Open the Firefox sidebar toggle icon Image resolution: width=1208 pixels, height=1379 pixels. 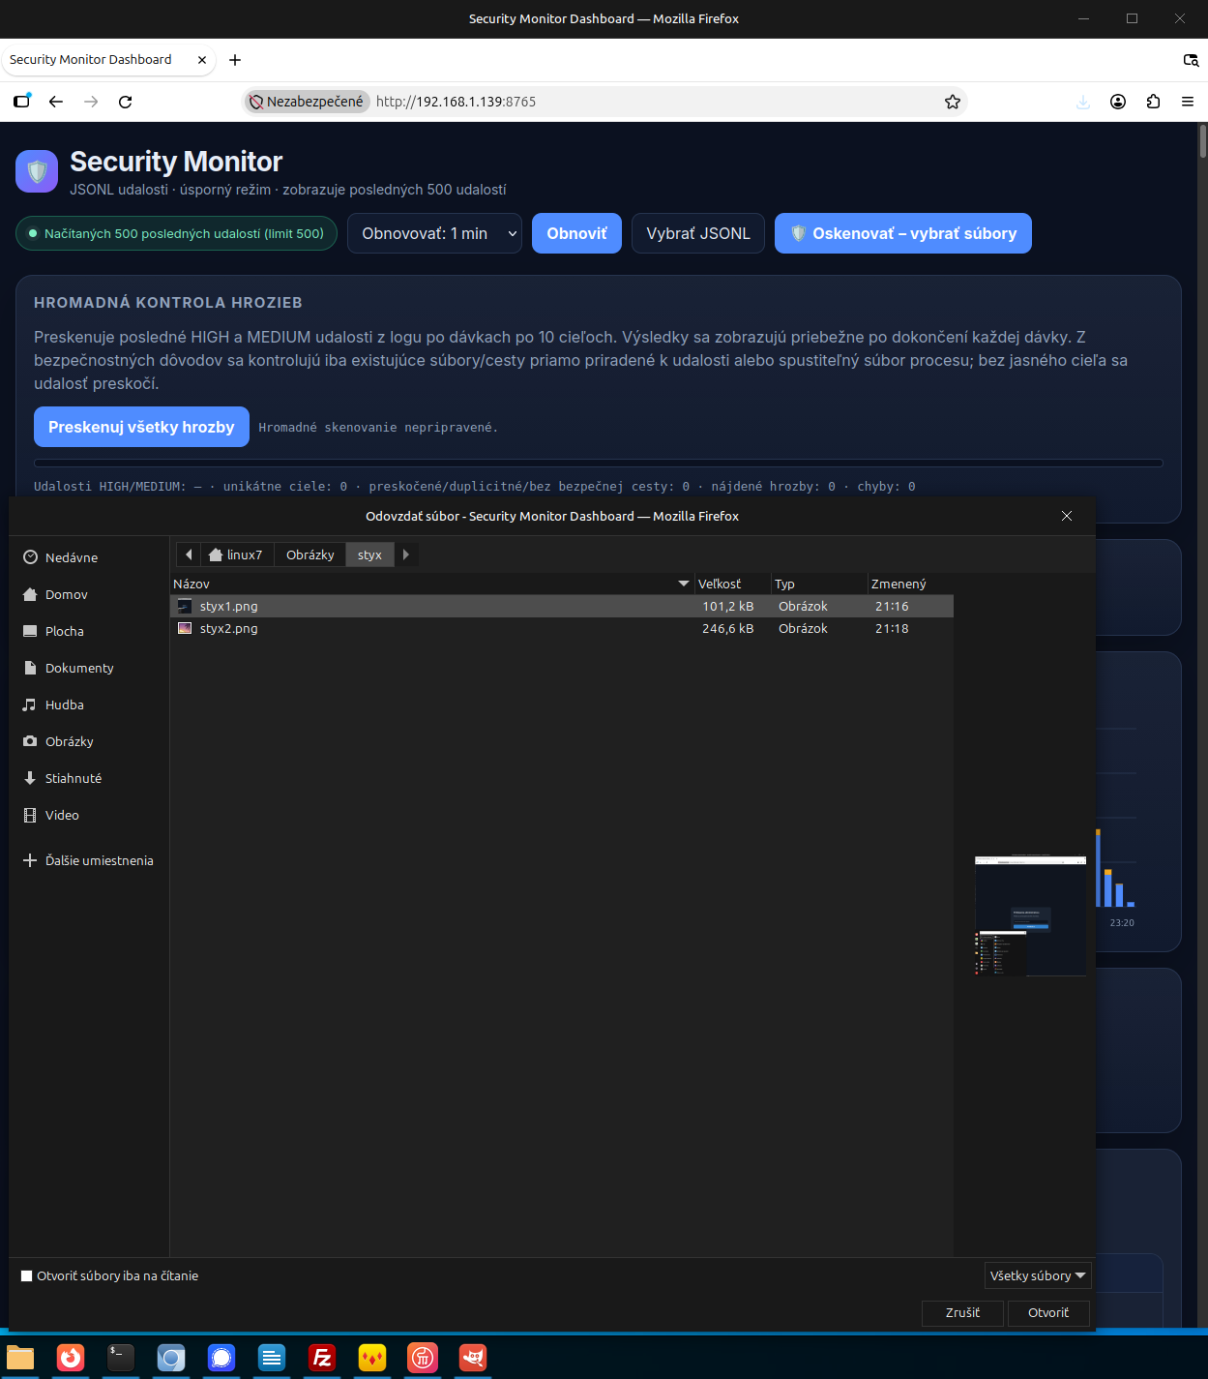click(x=21, y=102)
